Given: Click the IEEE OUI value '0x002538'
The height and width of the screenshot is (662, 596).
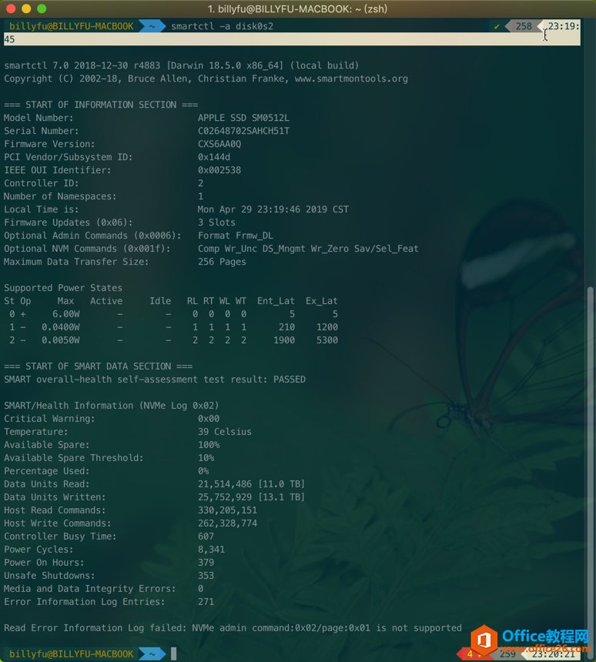Looking at the screenshot, I should (x=219, y=170).
